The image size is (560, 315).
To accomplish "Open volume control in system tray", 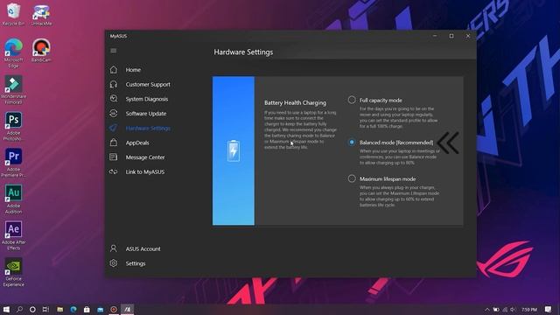I will click(x=513, y=309).
